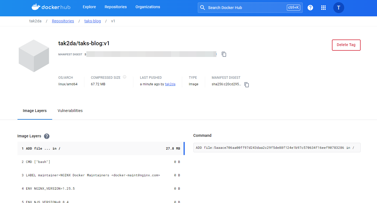The height and width of the screenshot is (203, 377).
Task: Follow the taks-blog breadcrumb link
Action: click(93, 21)
